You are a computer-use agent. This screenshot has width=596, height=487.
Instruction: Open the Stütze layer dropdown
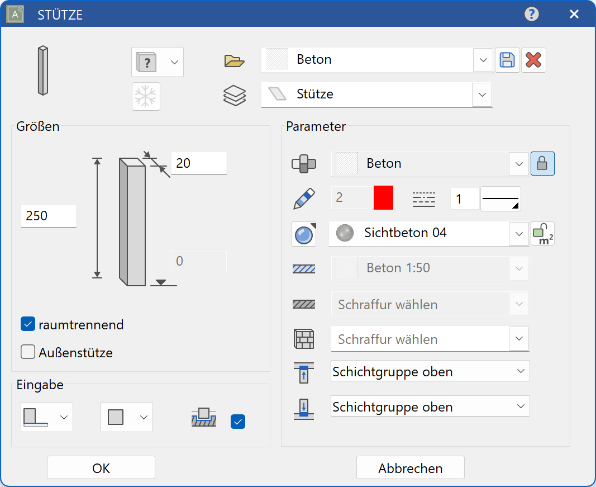(481, 95)
